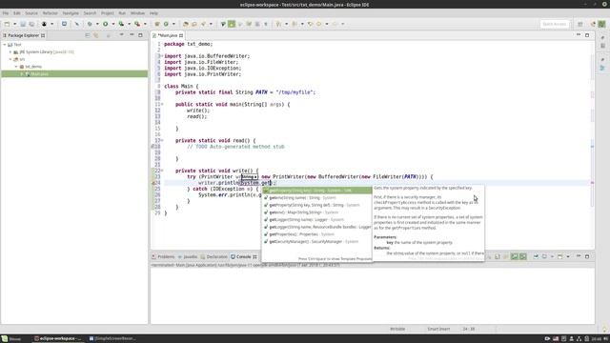Click the Coverage run toolbar icon

(x=121, y=24)
